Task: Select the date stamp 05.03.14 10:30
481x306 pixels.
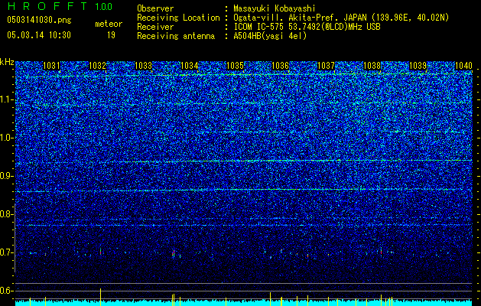Action: click(39, 35)
